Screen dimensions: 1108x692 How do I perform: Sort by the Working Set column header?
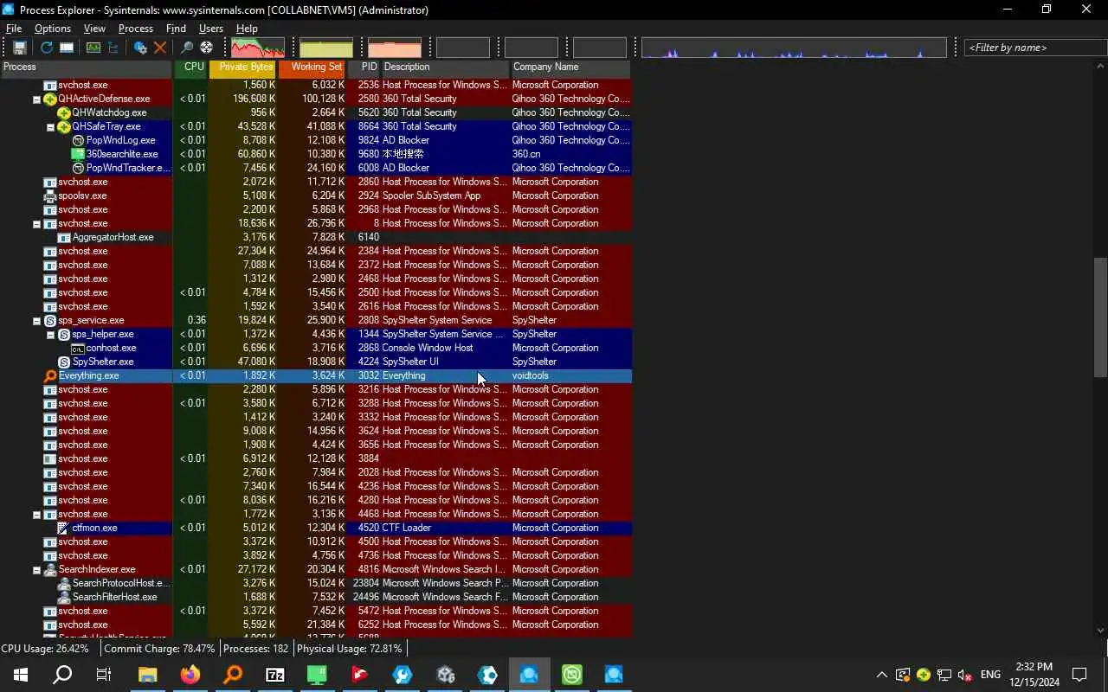coord(312,67)
